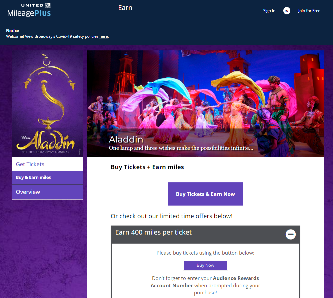Viewport: 333px width, 298px height.
Task: Click the Aladdin title on banner
Action: 126,139
